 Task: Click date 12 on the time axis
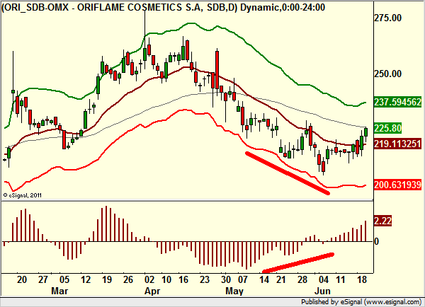tap(86, 279)
